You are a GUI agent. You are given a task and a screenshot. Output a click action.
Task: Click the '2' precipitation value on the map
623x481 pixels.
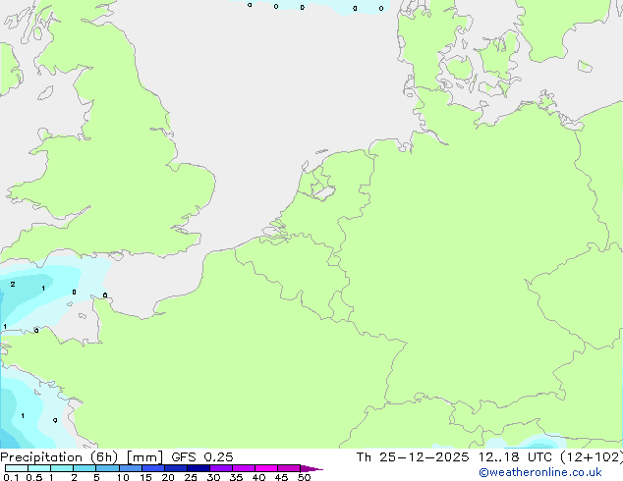pyautogui.click(x=13, y=284)
